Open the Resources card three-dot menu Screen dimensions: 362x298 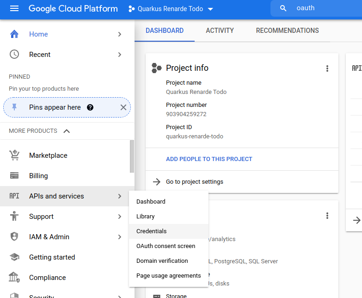pyautogui.click(x=327, y=216)
